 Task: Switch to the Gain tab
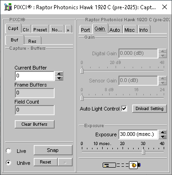coord(100,29)
